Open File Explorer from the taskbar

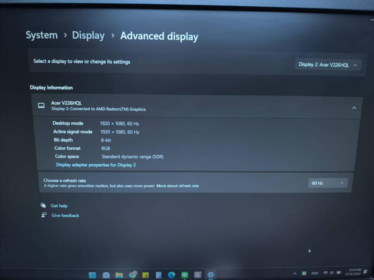tap(119, 275)
